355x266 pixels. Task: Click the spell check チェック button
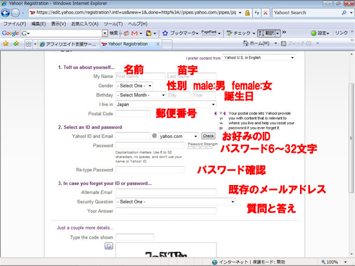[239, 33]
